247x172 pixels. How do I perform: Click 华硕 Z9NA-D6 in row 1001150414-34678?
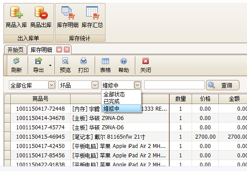tap(106, 118)
